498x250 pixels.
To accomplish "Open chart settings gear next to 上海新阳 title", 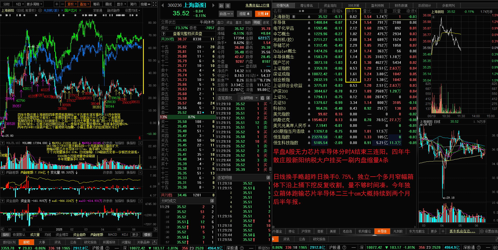I will (40, 10).
